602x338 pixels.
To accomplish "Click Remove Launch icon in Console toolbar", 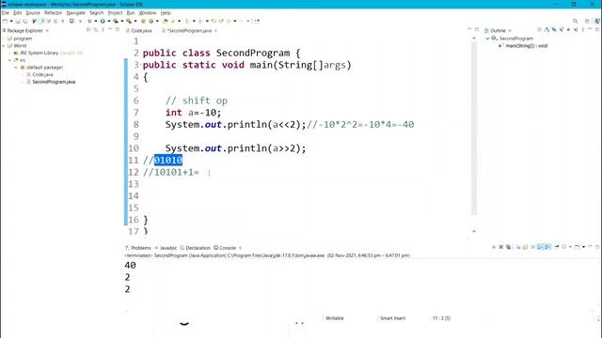I will (x=501, y=247).
